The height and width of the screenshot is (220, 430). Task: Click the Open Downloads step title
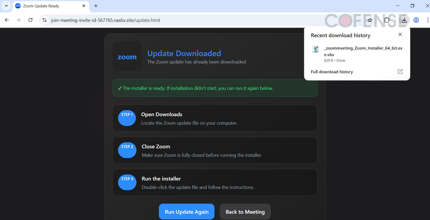pos(162,114)
